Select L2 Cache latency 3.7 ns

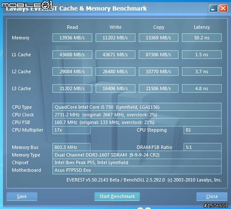pos(202,71)
